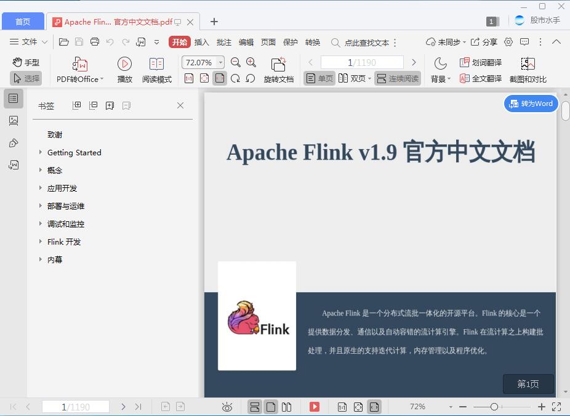570x416 pixels.
Task: Click Word translation (划词翻译)
Action: (481, 62)
